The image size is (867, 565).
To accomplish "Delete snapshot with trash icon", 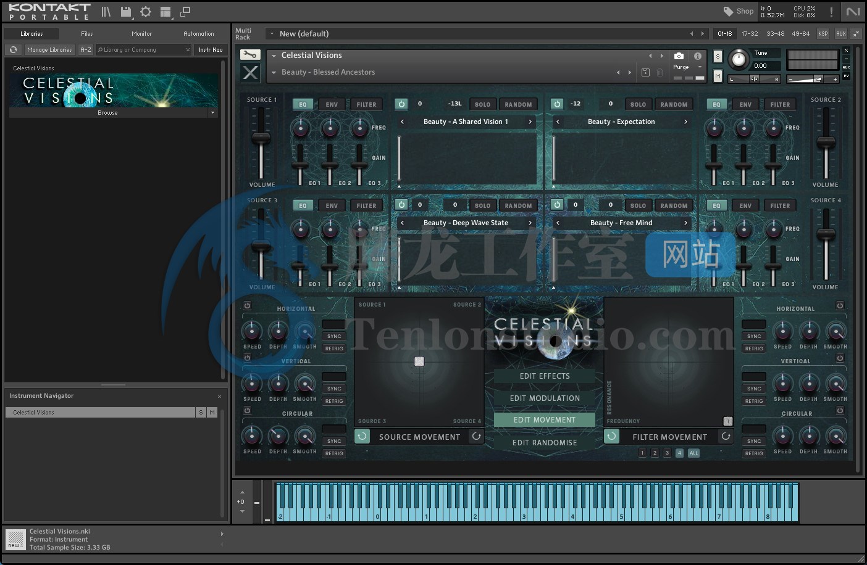I will (x=660, y=72).
